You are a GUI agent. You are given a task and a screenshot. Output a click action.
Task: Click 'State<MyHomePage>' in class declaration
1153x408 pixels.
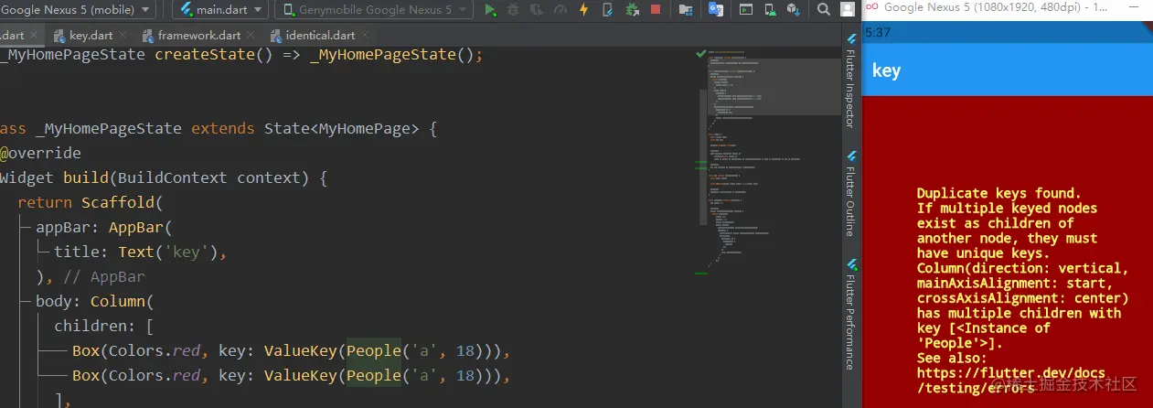coord(342,128)
